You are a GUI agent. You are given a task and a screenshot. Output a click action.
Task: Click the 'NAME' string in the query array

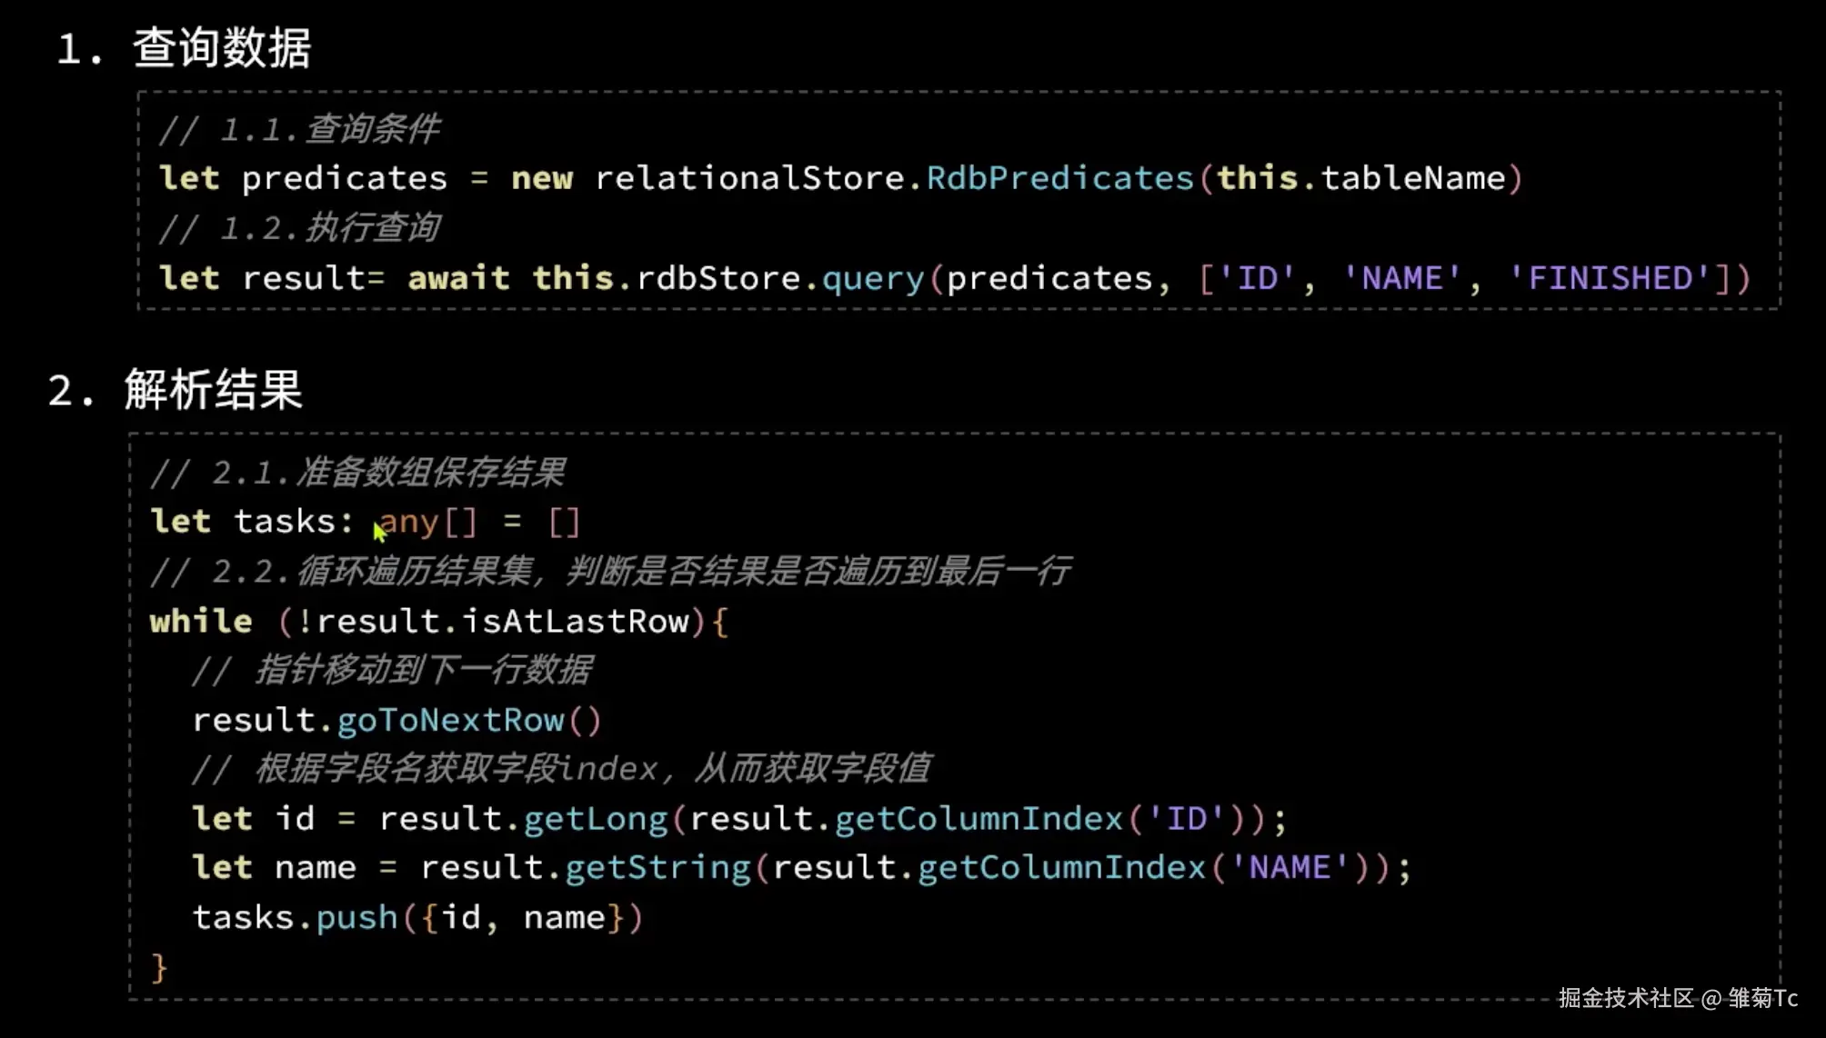(1401, 278)
